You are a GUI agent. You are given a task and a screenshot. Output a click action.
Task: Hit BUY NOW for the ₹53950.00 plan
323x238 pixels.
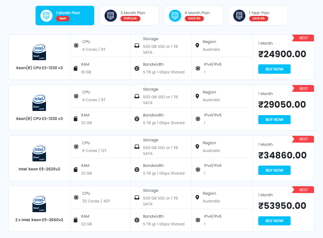[274, 221]
